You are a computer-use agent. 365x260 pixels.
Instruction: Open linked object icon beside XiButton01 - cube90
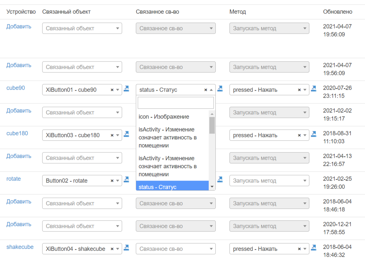coord(127,89)
